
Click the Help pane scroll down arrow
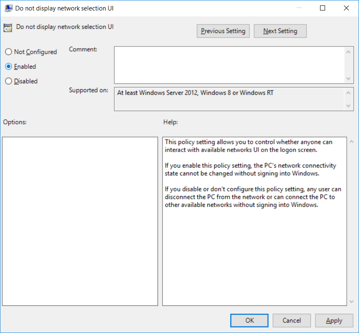pyautogui.click(x=351, y=301)
